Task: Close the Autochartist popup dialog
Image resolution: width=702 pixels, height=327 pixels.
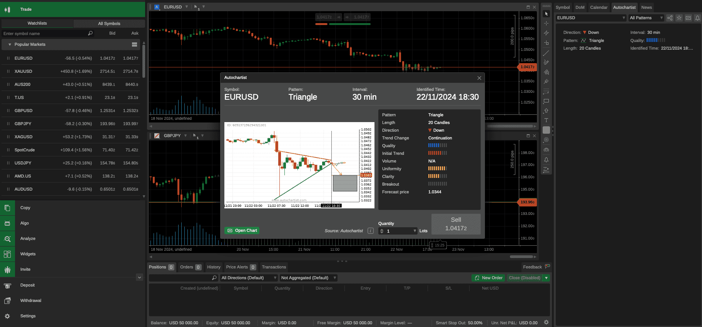Action: click(479, 78)
